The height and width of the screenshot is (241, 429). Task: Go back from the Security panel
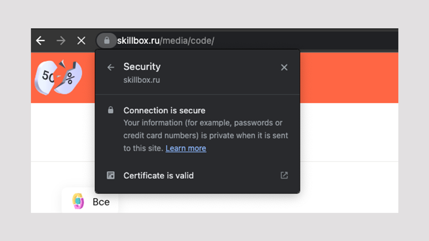[x=111, y=67]
